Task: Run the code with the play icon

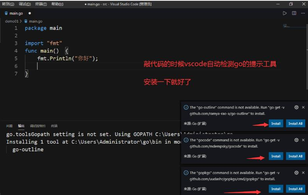Action: [285, 13]
